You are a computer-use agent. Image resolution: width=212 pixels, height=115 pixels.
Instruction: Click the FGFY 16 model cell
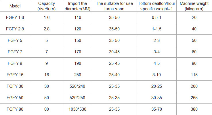pos(15,75)
